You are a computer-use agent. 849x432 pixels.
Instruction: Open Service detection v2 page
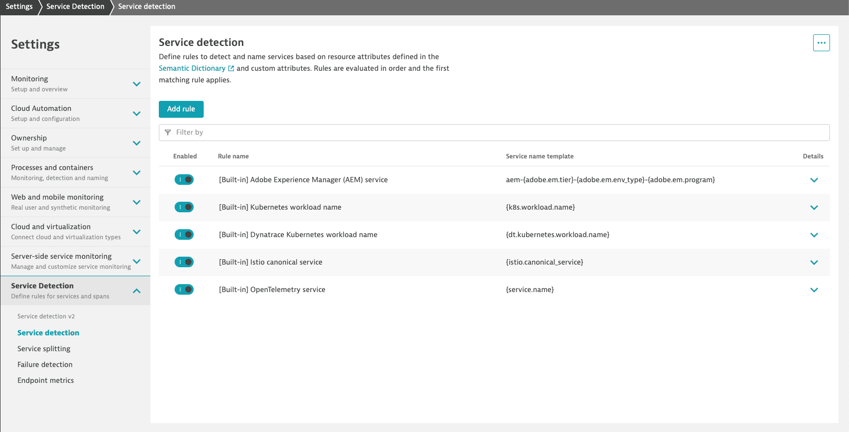[46, 316]
